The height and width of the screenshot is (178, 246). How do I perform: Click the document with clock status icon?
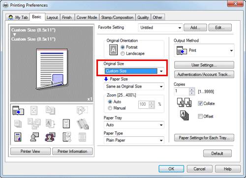(67, 137)
